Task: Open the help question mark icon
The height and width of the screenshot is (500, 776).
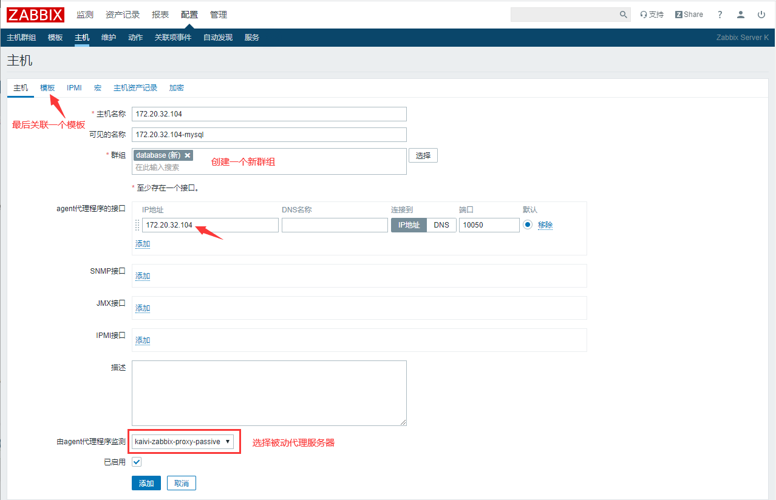Action: pos(720,15)
